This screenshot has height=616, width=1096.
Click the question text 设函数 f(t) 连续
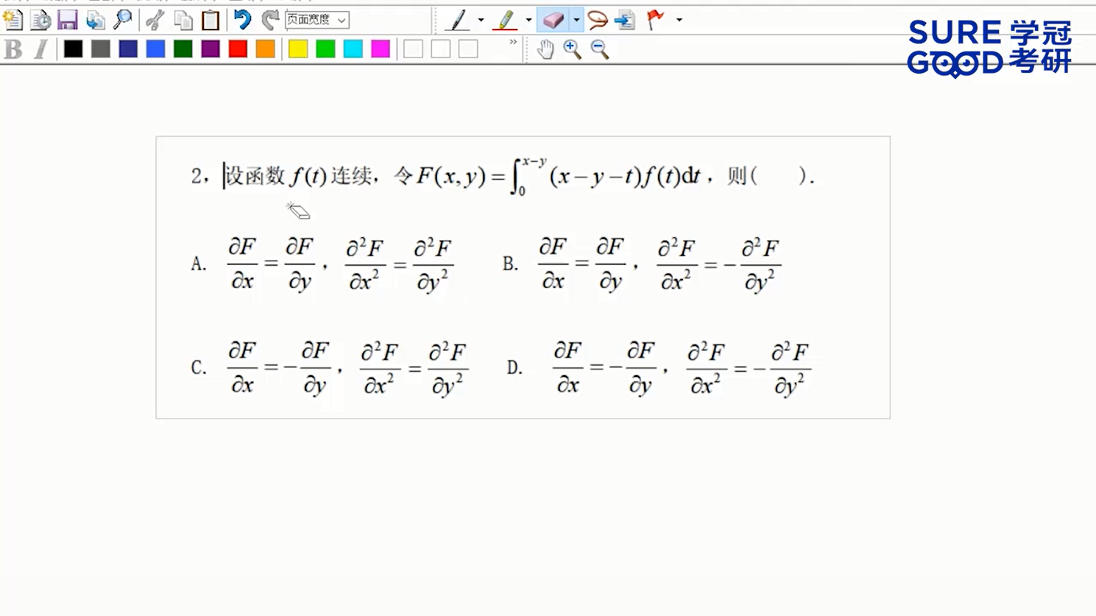pos(298,177)
